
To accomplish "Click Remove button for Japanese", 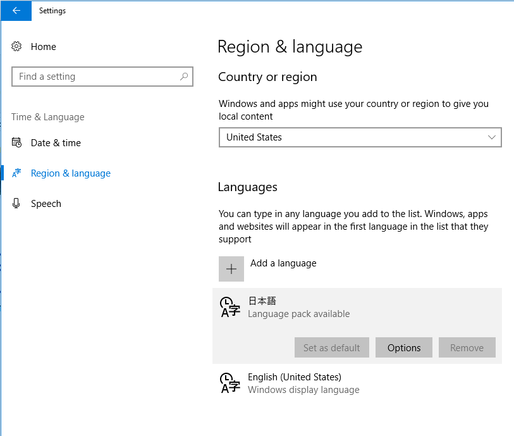I will click(467, 347).
